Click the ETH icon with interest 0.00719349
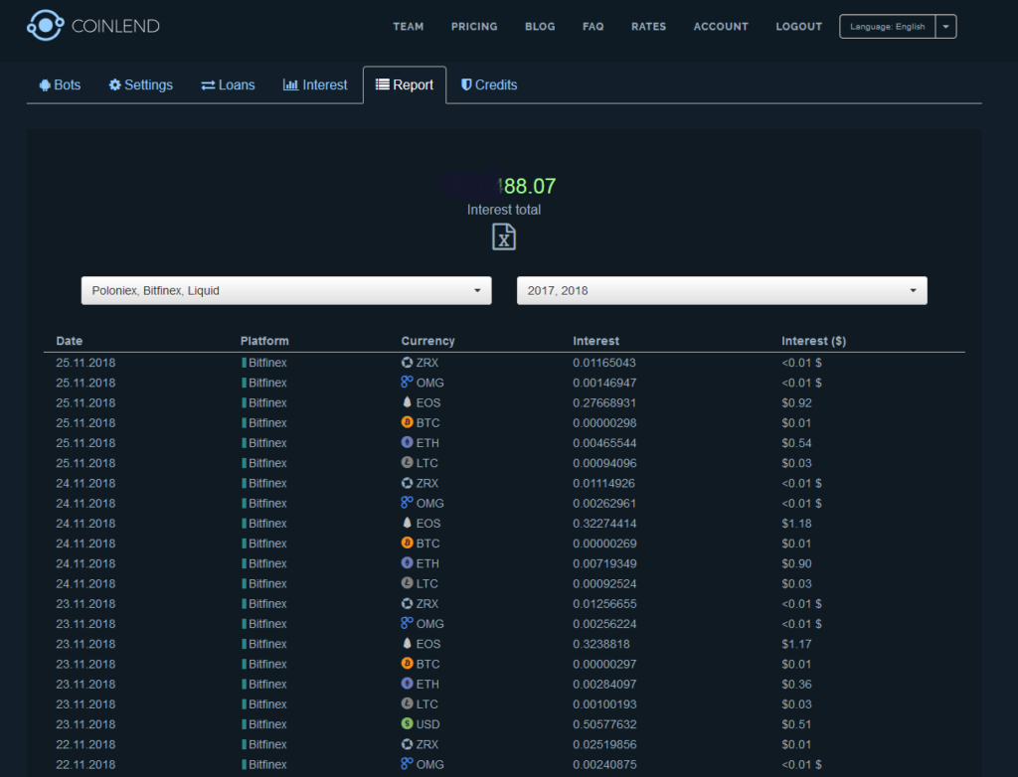 [407, 562]
